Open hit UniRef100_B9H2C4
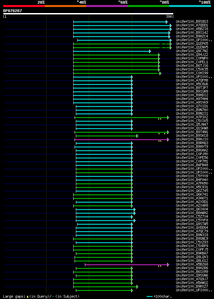 point(192,36)
